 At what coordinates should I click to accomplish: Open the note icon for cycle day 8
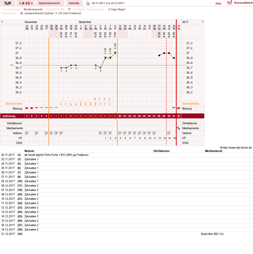click(61, 133)
